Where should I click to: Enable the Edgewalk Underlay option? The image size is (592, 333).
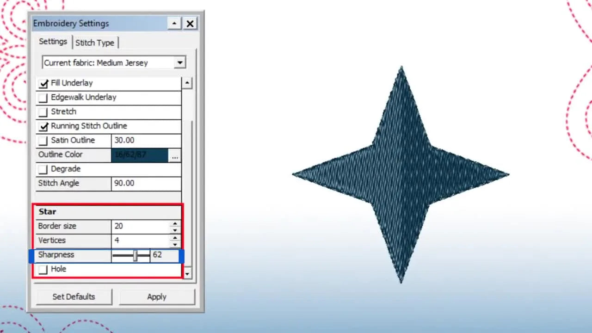coord(42,97)
